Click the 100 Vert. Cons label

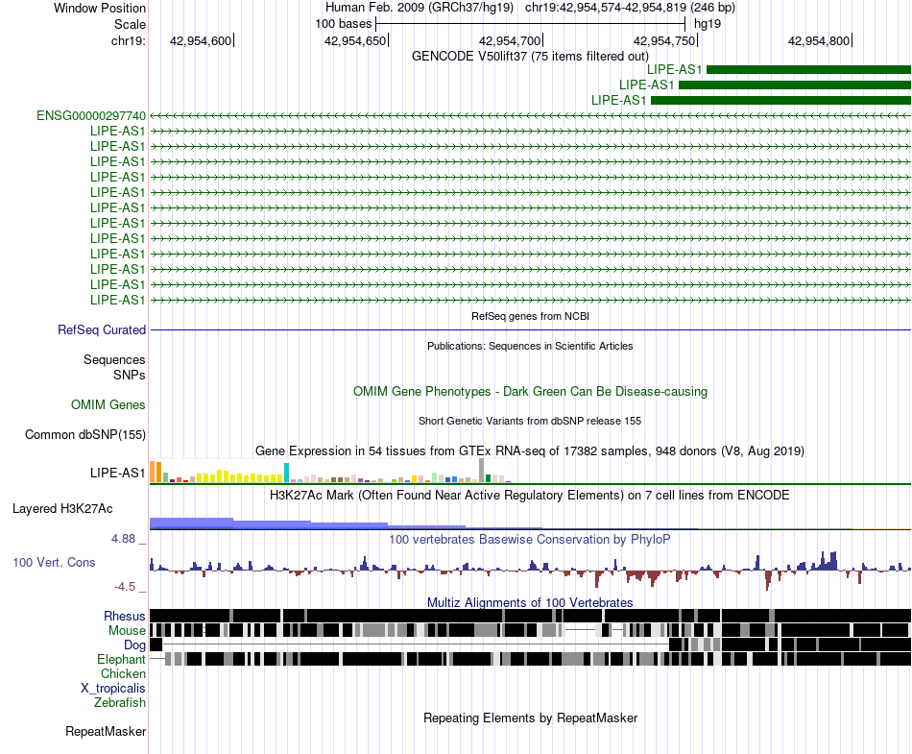[x=54, y=562]
